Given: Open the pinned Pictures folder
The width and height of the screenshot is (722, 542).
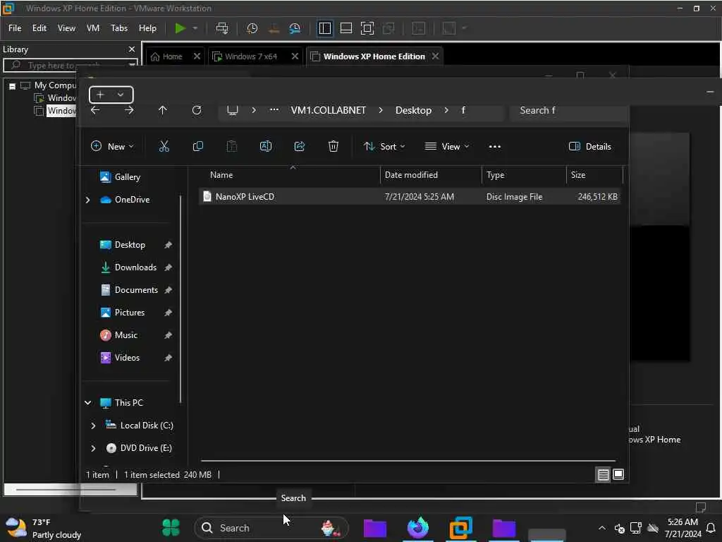Looking at the screenshot, I should 130,313.
